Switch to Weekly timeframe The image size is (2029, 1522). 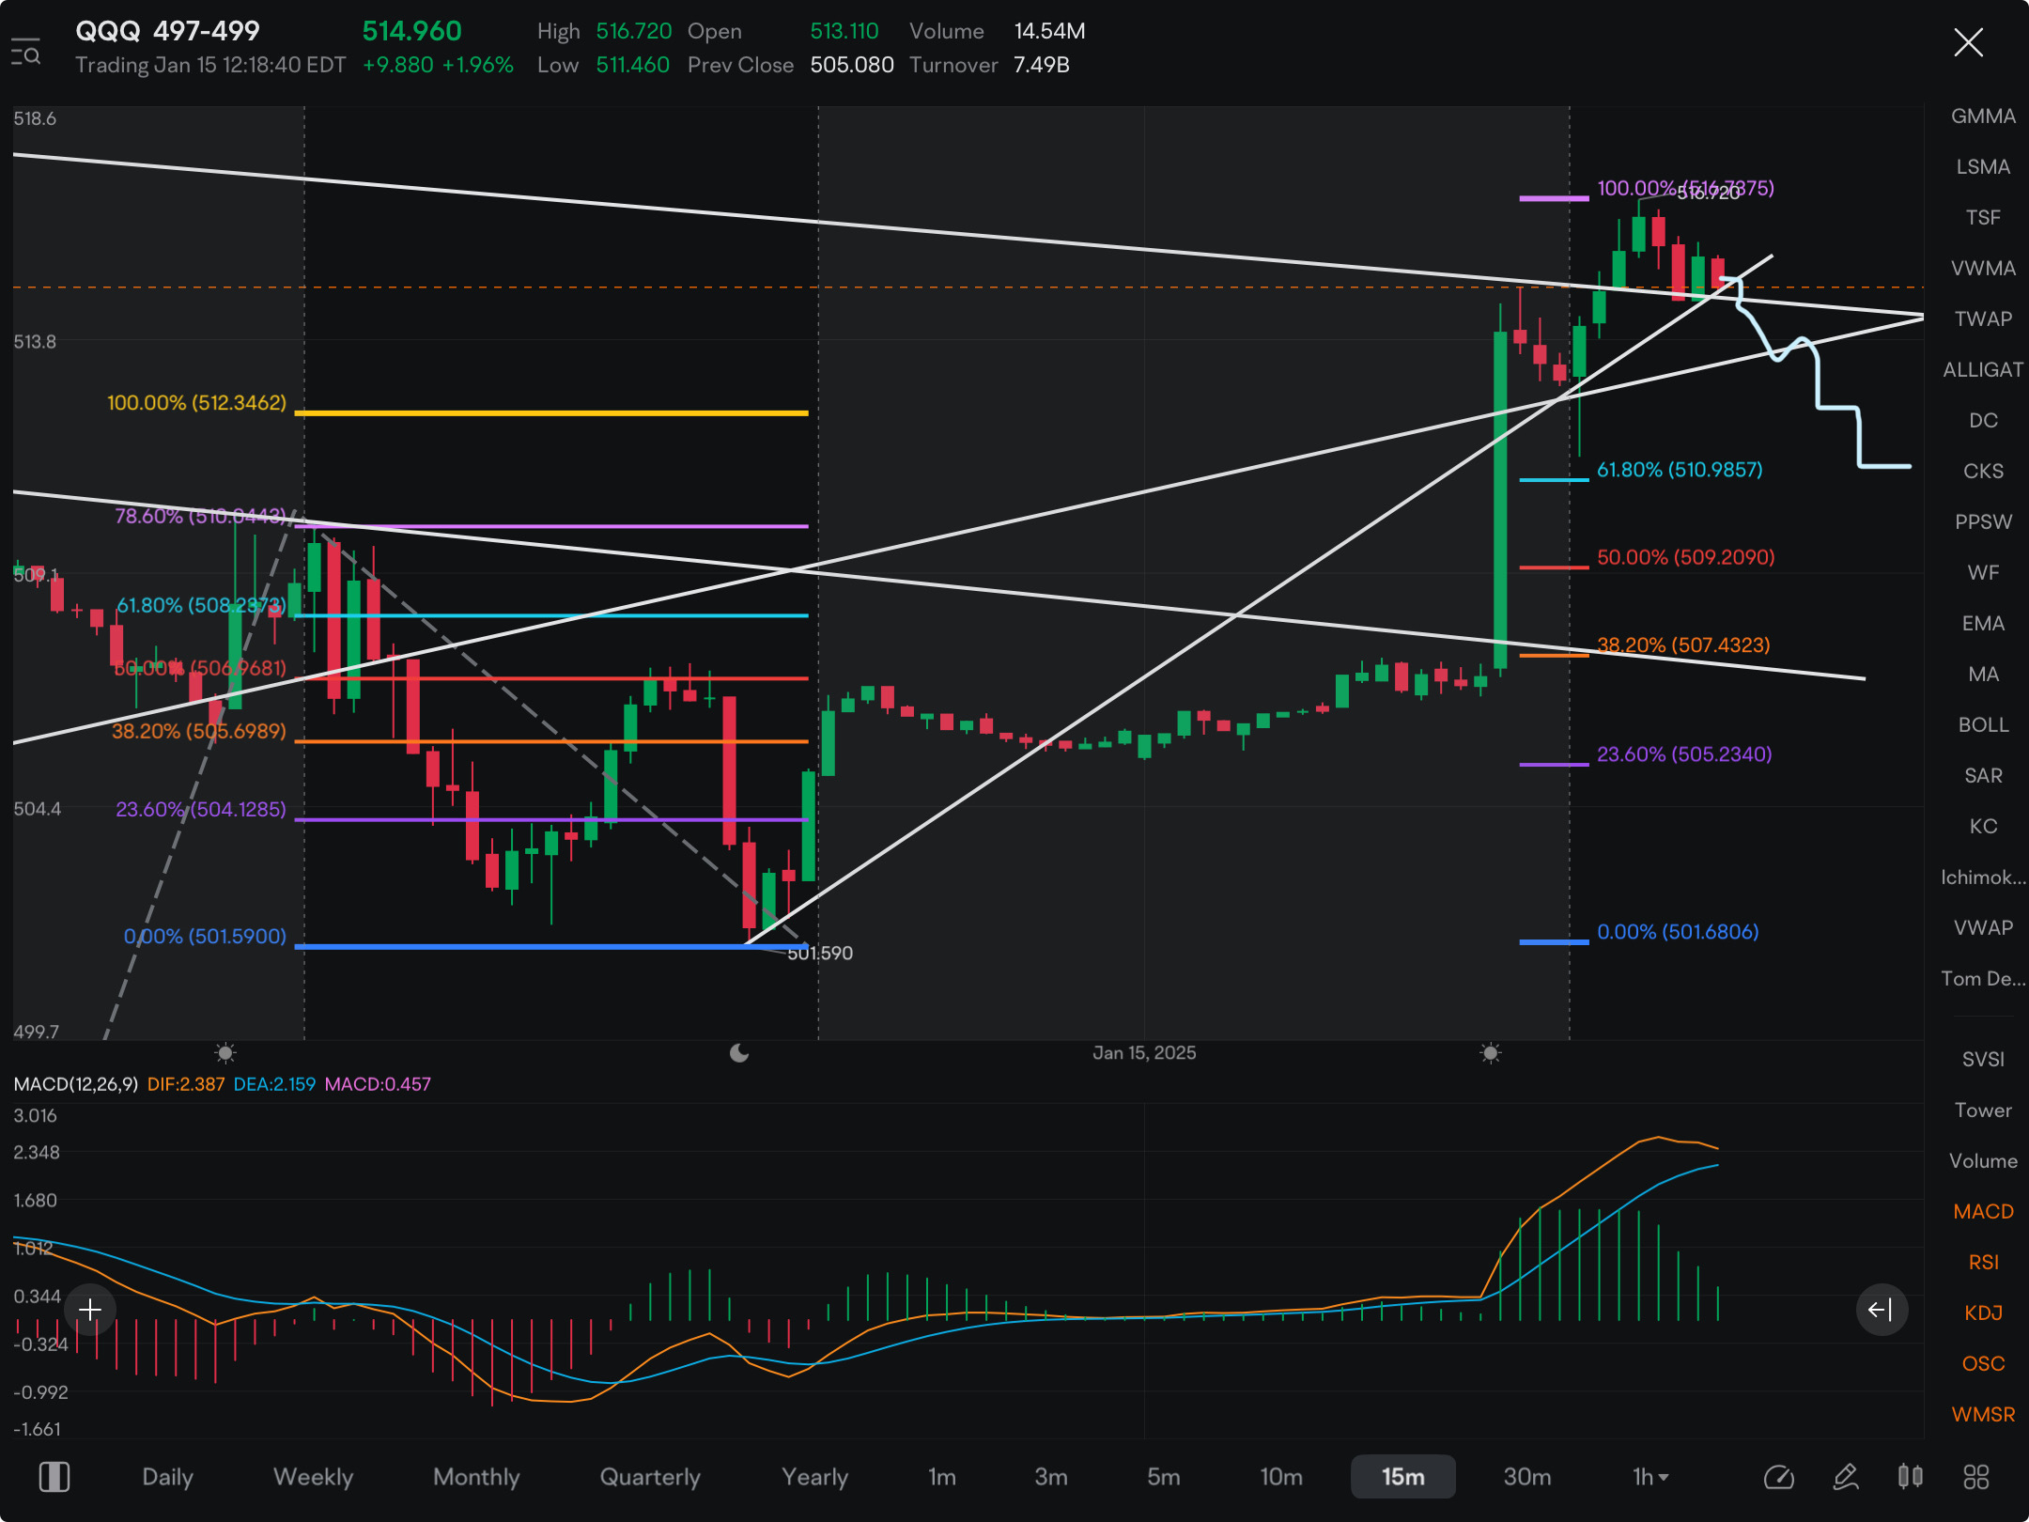(x=313, y=1477)
